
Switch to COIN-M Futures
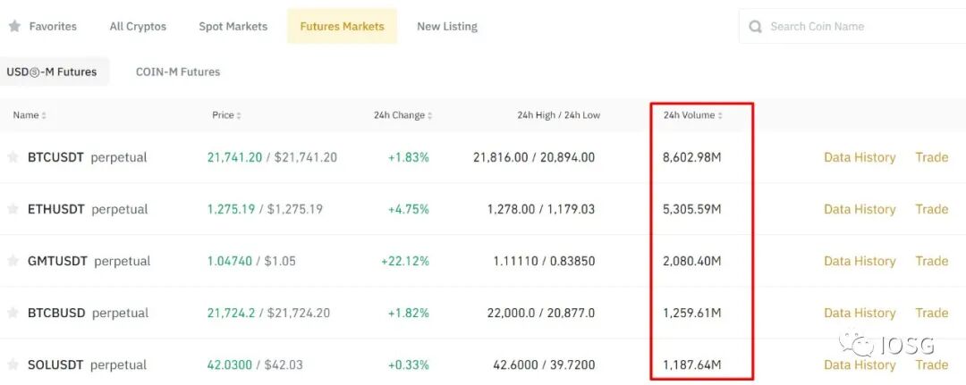(178, 72)
